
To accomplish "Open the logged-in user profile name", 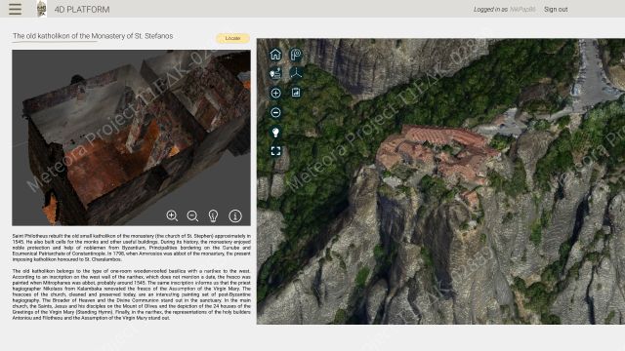I will 522,9.
